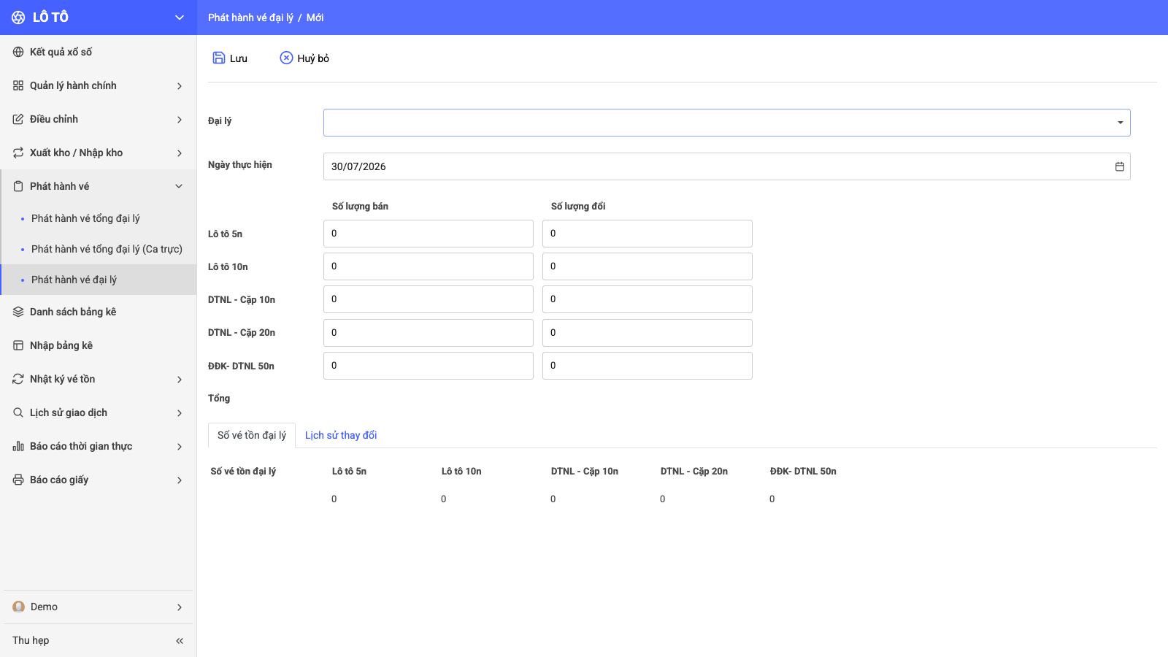Open the Đại lý dropdown arrow
Viewport: 1168px width, 657px height.
click(x=1120, y=123)
